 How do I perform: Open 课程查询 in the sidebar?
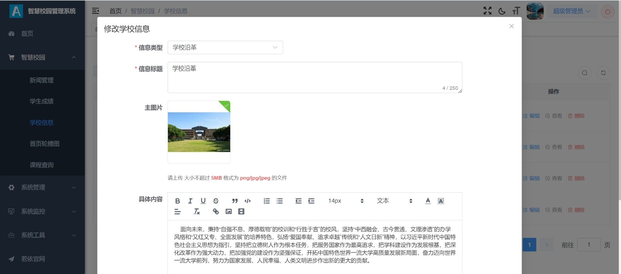tap(42, 165)
